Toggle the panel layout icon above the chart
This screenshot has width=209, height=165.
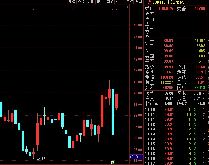[x=127, y=7]
